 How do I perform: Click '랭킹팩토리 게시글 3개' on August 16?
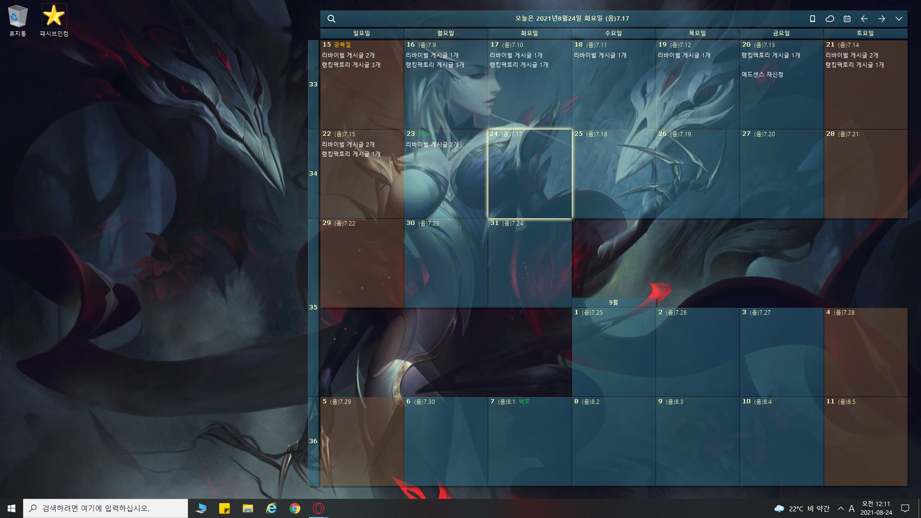point(435,65)
